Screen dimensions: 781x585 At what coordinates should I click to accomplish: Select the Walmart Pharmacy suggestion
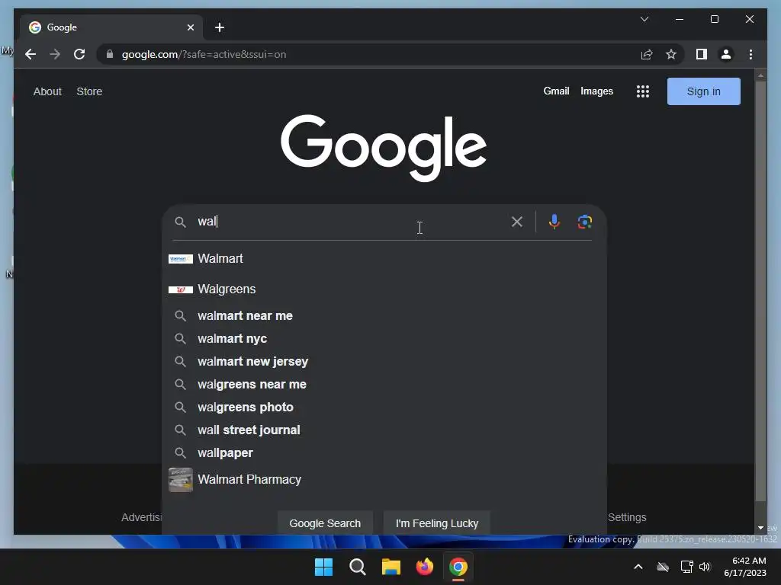[x=384, y=480]
